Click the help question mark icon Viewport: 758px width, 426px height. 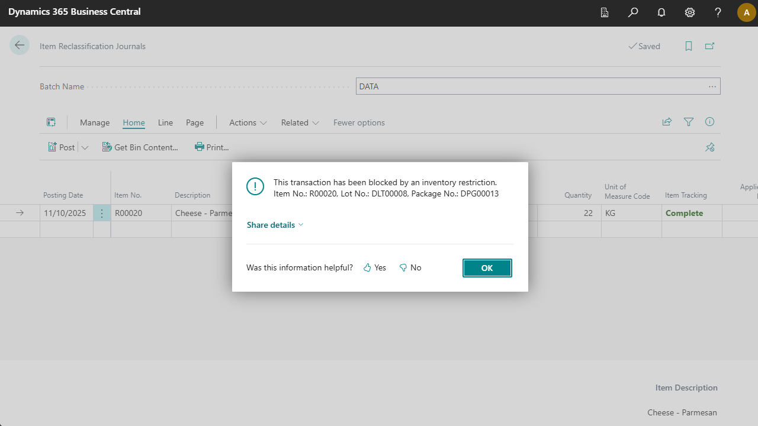pyautogui.click(x=718, y=12)
